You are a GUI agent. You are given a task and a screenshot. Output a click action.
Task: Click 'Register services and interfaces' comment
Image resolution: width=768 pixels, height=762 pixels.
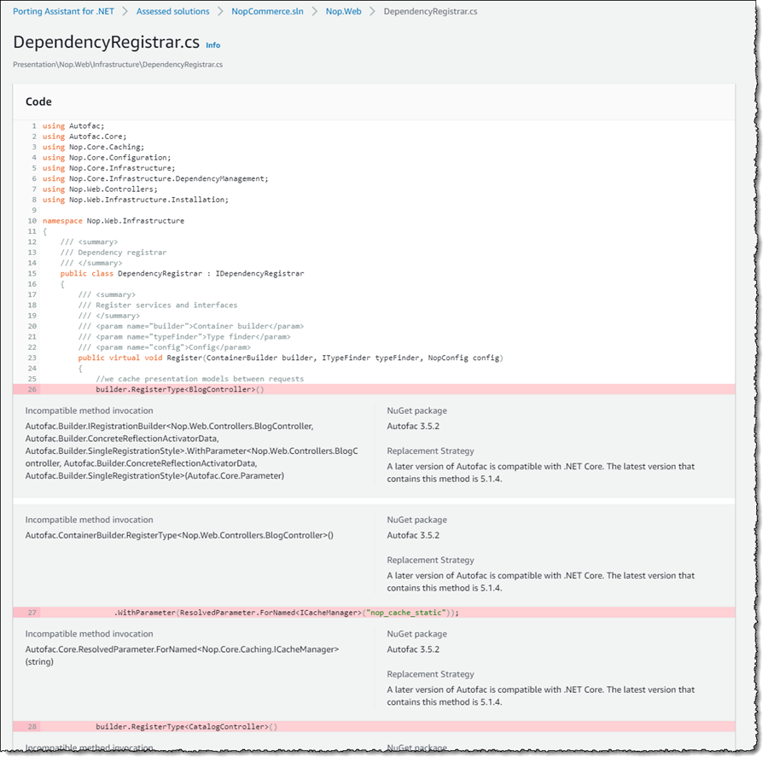coord(158,305)
